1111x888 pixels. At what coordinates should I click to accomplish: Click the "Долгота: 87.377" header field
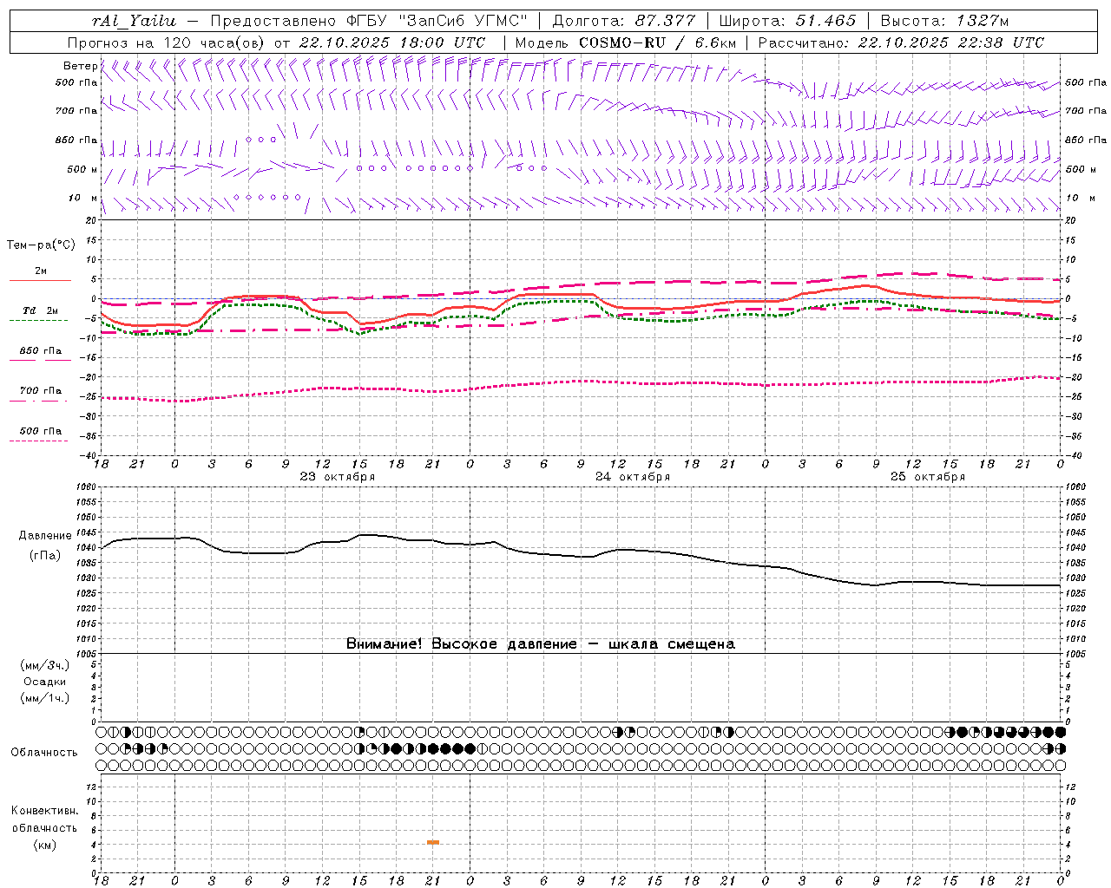pos(623,21)
